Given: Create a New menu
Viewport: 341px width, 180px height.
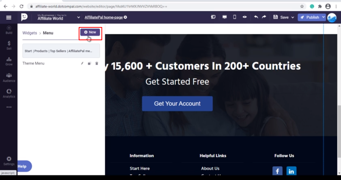Looking at the screenshot, I should click(90, 32).
